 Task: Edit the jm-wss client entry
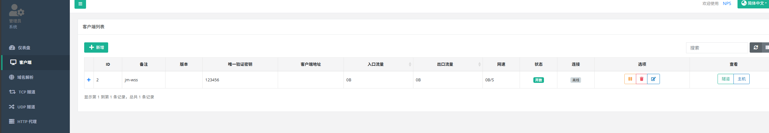point(653,79)
